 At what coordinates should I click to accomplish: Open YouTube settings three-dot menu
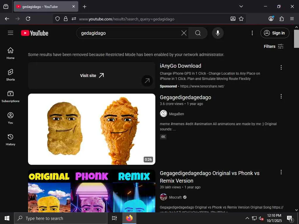tap(252, 33)
